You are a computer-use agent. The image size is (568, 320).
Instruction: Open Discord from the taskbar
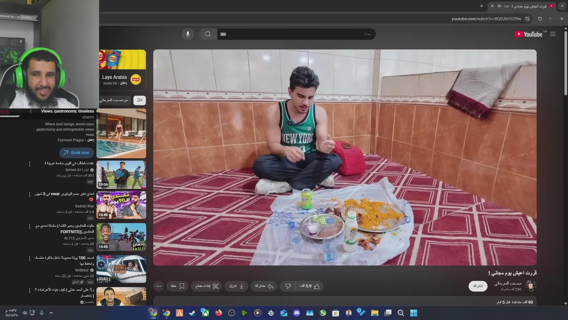coord(297,313)
